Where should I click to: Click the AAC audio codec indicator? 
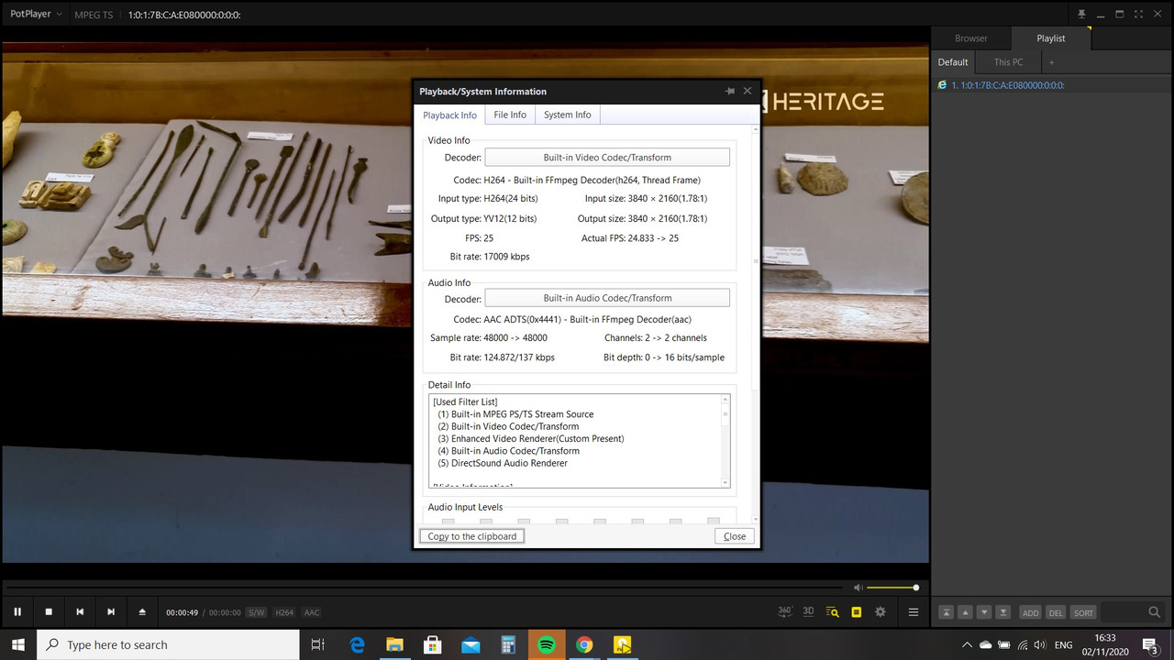(x=312, y=612)
